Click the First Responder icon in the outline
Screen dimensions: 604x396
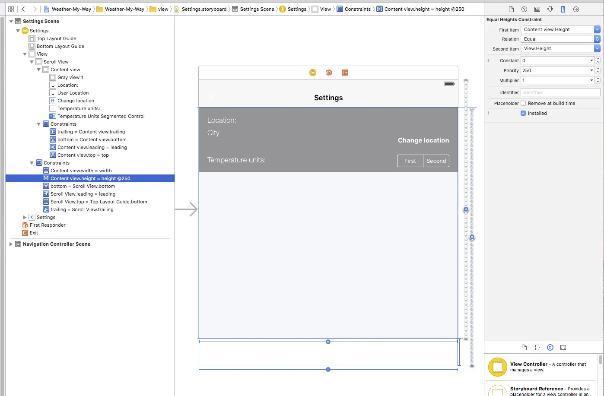pyautogui.click(x=25, y=225)
